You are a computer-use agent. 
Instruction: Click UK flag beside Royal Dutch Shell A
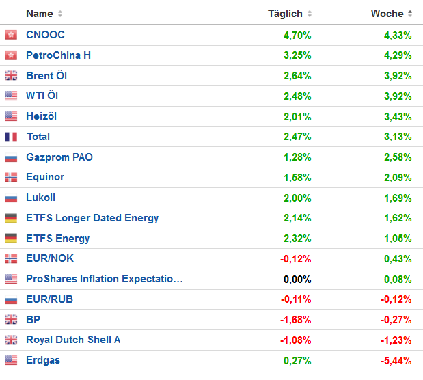tap(11, 340)
